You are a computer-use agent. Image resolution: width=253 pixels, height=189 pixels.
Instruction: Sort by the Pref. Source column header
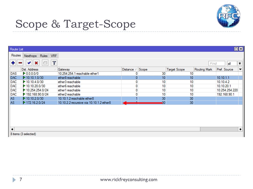click(x=227, y=69)
